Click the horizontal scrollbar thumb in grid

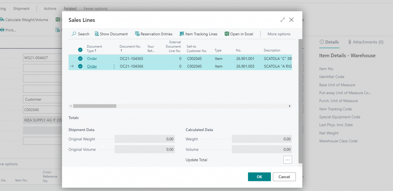(95, 106)
